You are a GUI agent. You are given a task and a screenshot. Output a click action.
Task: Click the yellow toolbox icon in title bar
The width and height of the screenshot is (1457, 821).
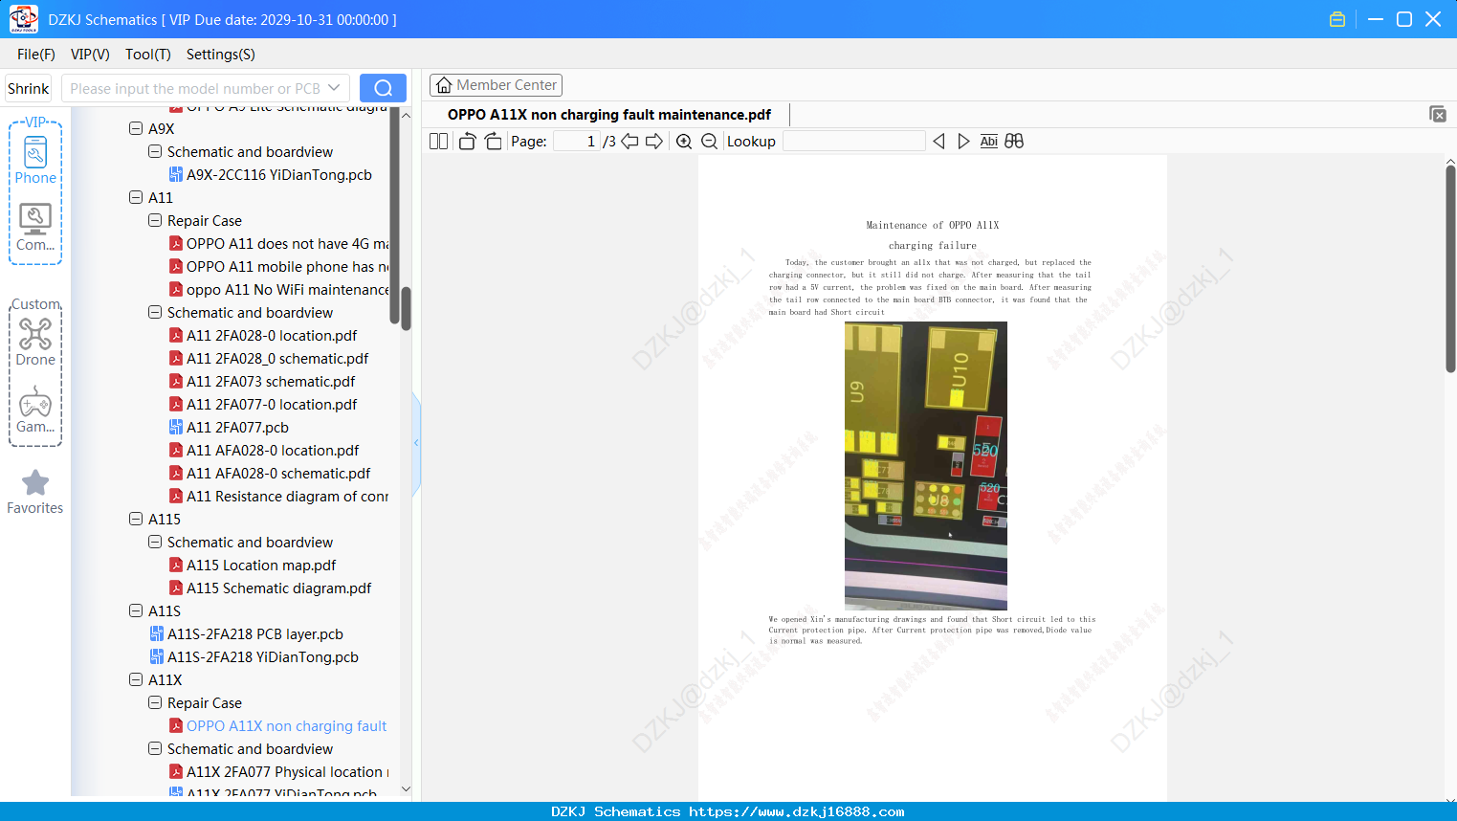[1337, 19]
